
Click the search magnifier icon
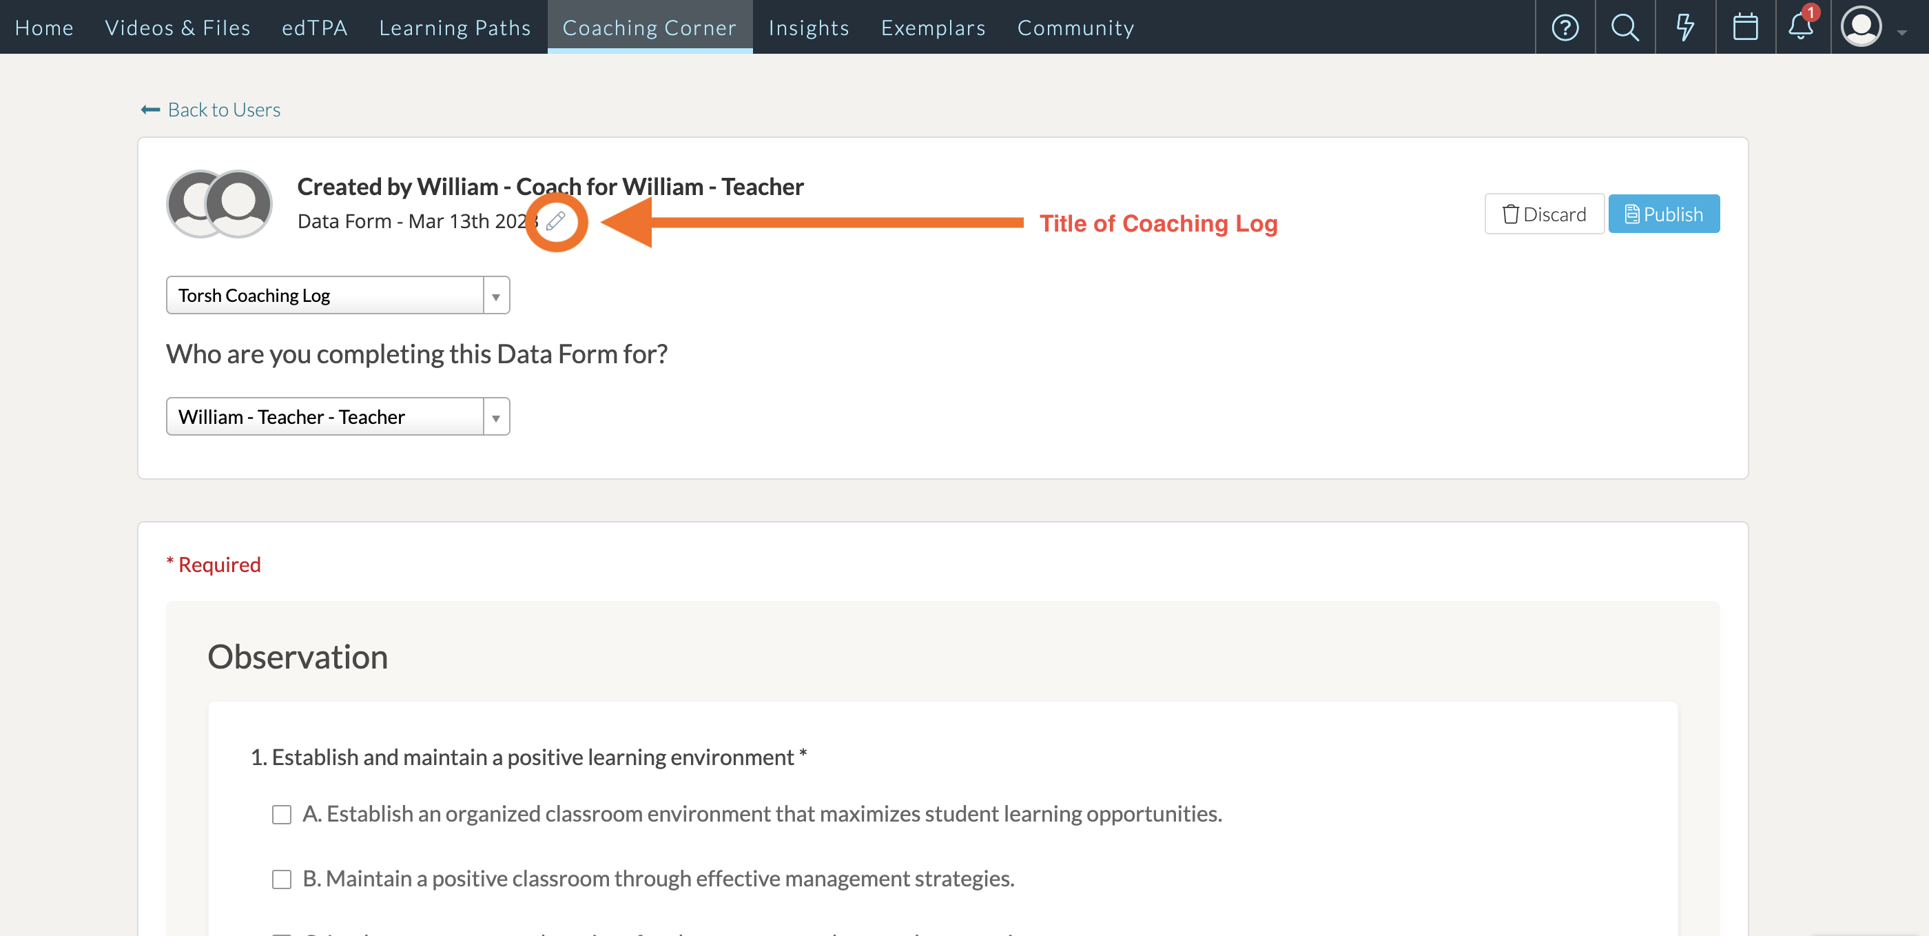1624,28
